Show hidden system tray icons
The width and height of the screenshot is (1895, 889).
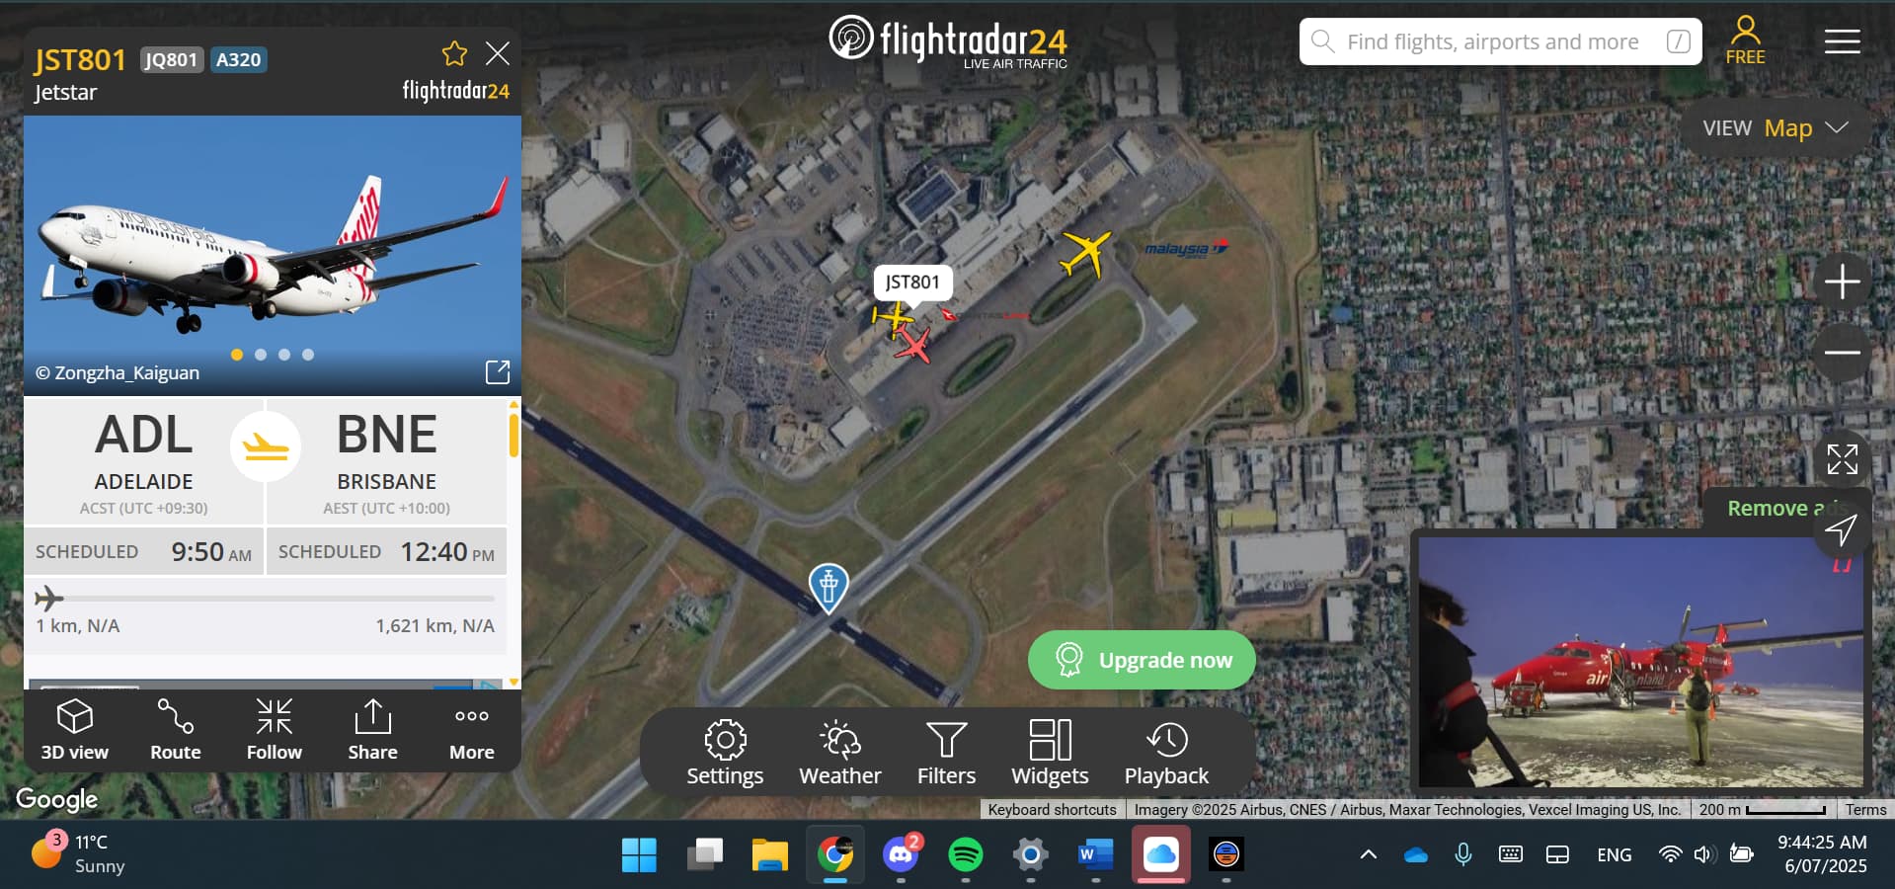pyautogui.click(x=1368, y=854)
